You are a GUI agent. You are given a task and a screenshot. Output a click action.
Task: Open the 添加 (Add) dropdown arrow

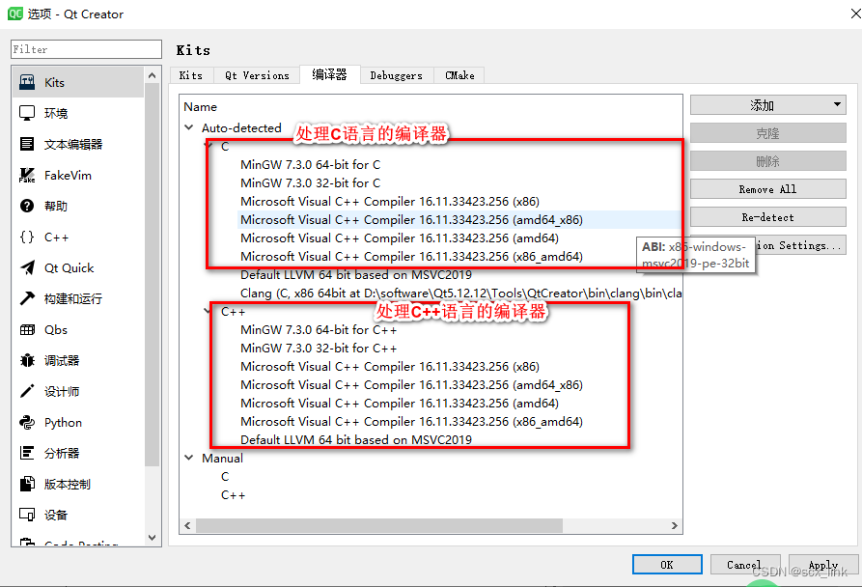point(837,104)
